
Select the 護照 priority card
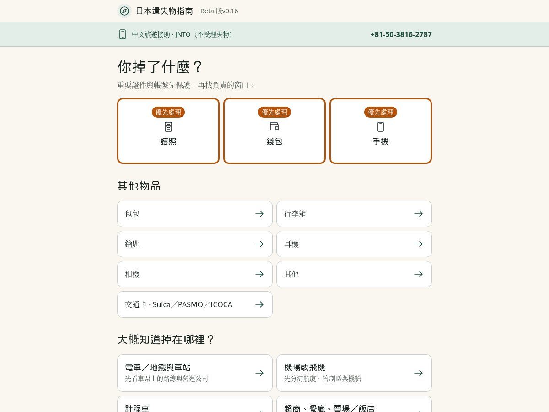pyautogui.click(x=168, y=131)
